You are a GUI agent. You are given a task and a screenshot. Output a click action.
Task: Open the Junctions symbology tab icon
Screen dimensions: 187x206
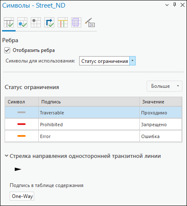click(x=22, y=22)
